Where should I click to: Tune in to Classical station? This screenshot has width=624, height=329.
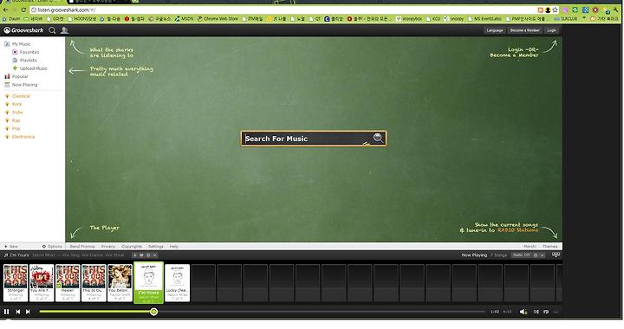[x=17, y=96]
